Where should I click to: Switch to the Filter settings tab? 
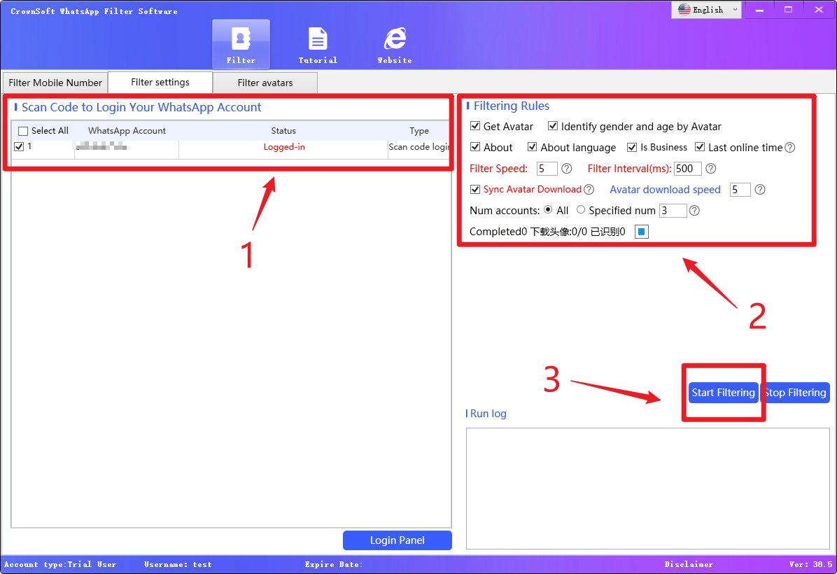click(x=160, y=82)
